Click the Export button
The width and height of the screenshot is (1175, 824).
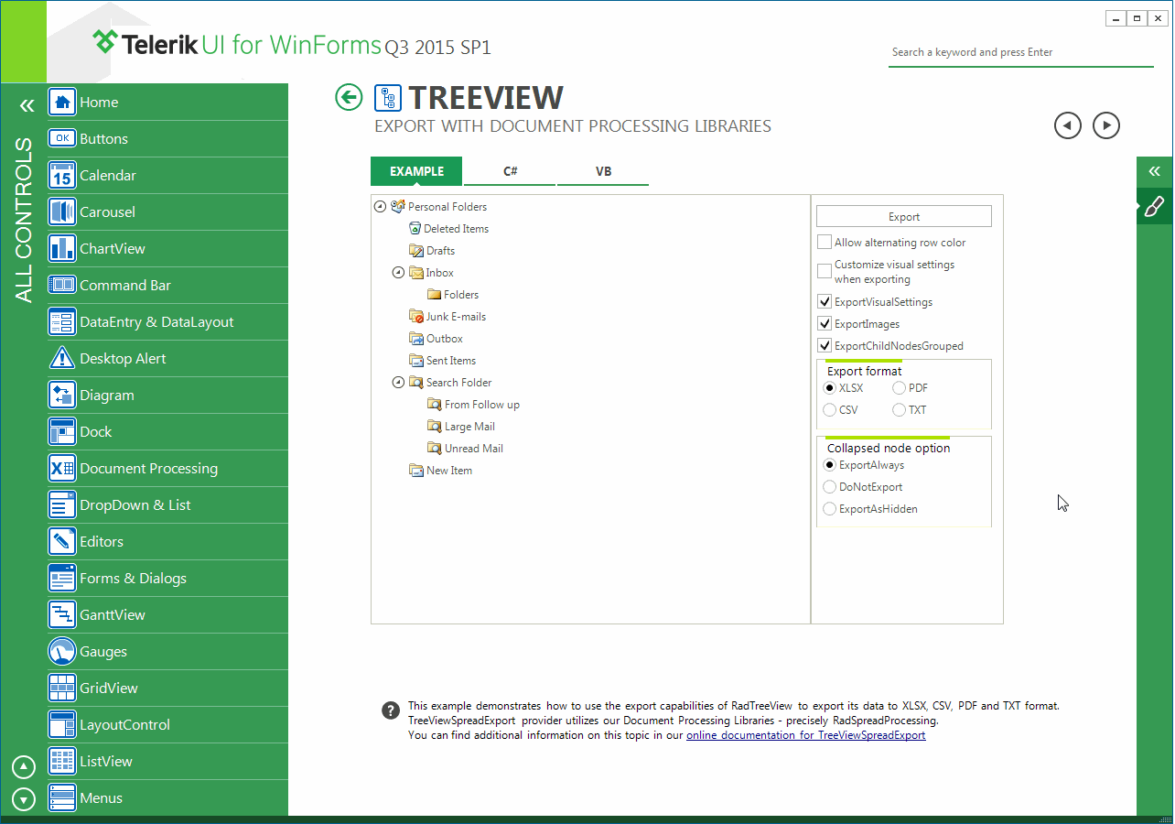point(904,216)
